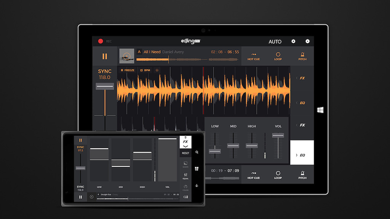The image size is (390, 219).
Task: Click the red playhead in the main waveform
Action: pyautogui.click(x=203, y=90)
